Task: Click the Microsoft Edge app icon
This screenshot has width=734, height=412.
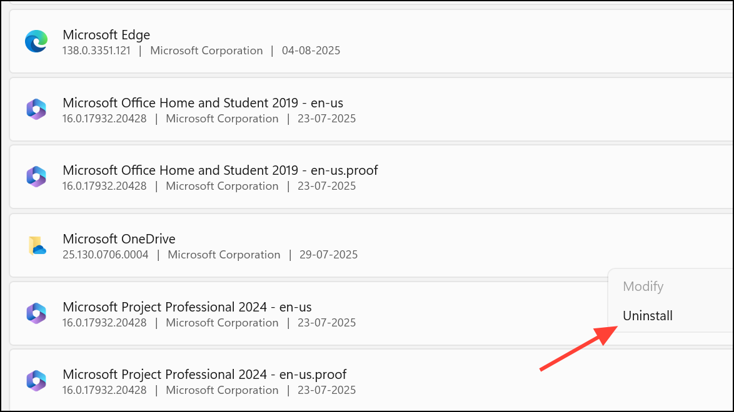Action: click(36, 41)
